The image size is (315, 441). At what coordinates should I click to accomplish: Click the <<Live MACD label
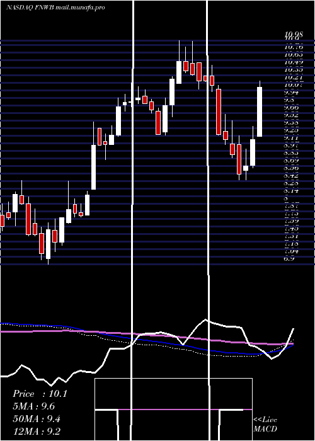coord(265,425)
